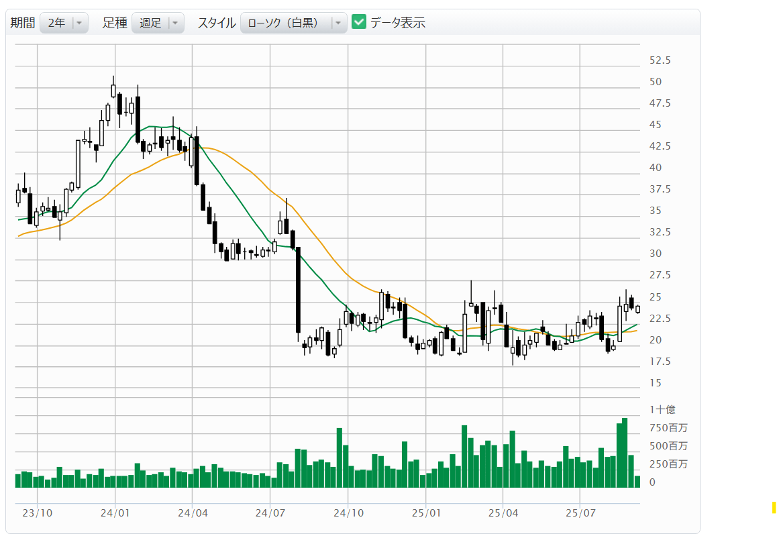Click the 1十億 volume axis label

coord(662,409)
